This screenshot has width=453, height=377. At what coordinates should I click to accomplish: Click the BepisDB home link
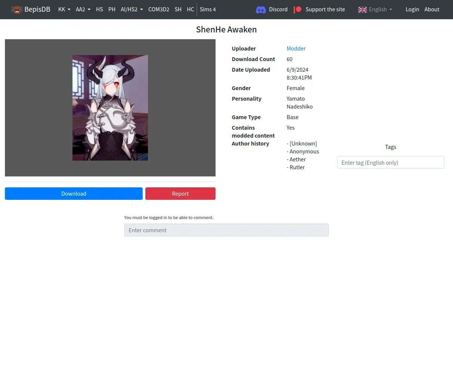(31, 9)
